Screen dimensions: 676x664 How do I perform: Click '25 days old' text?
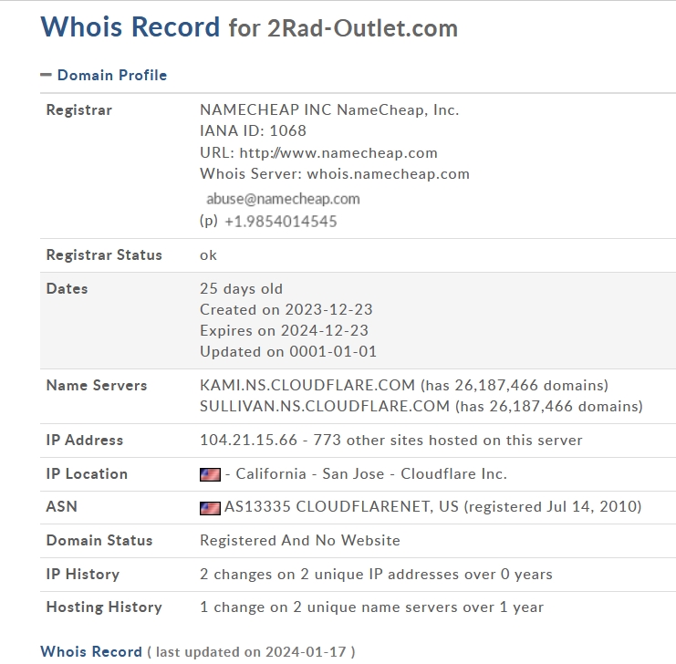click(242, 288)
